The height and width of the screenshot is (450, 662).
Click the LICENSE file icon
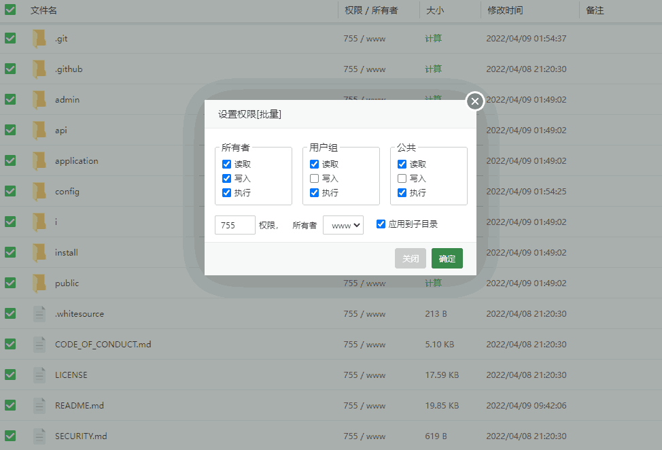39,375
